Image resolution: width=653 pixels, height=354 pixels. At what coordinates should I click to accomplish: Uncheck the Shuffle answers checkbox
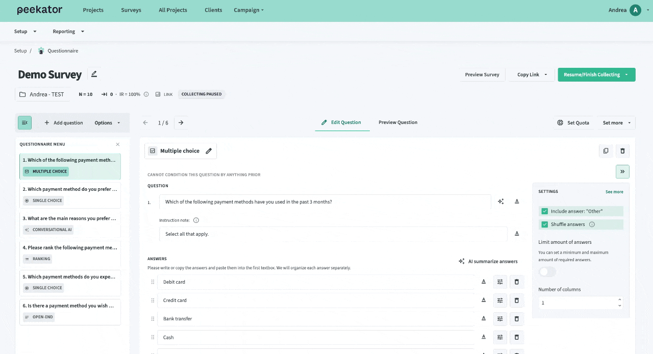tap(545, 224)
